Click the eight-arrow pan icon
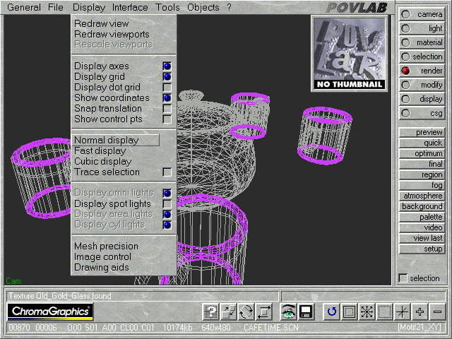This screenshot has width=452, height=339. [367, 311]
